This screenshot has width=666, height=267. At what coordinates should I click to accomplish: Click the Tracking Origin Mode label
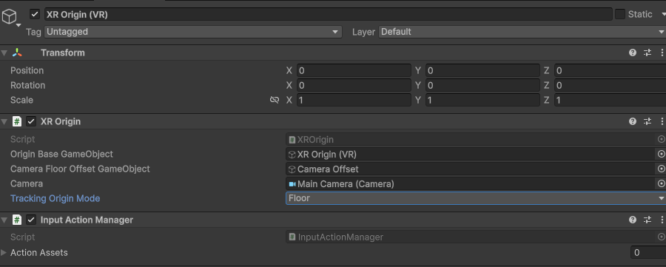tap(55, 198)
